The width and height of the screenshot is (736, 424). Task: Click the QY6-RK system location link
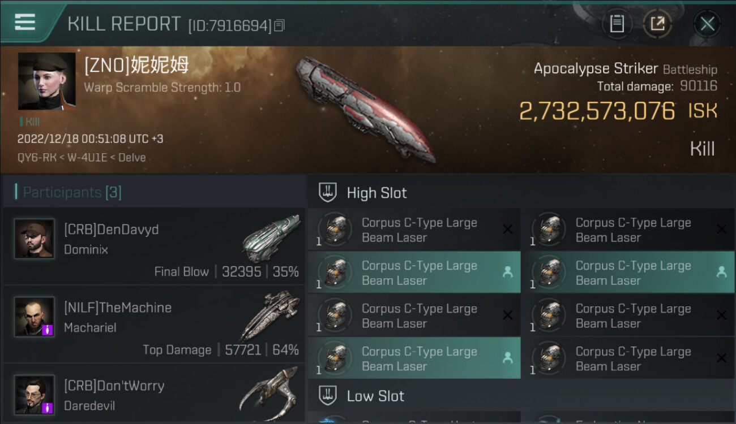37,158
